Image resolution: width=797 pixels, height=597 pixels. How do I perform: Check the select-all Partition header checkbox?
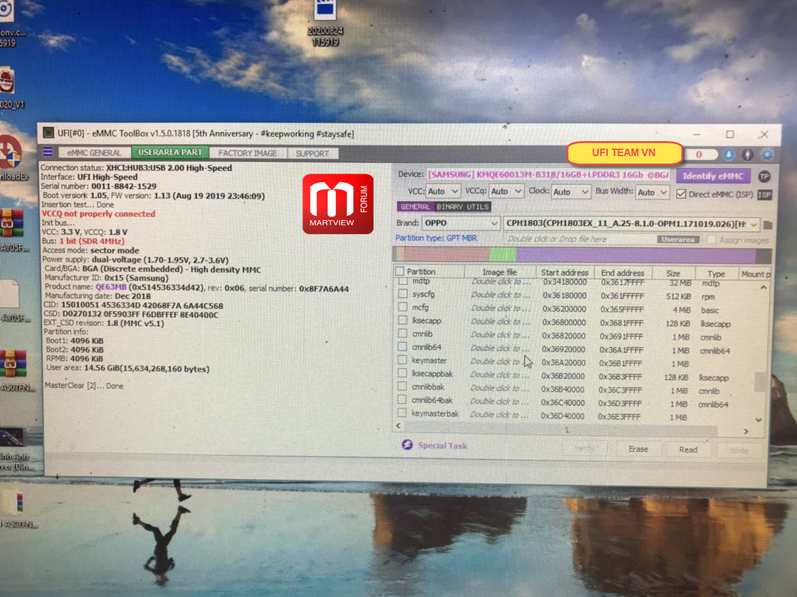pos(400,272)
